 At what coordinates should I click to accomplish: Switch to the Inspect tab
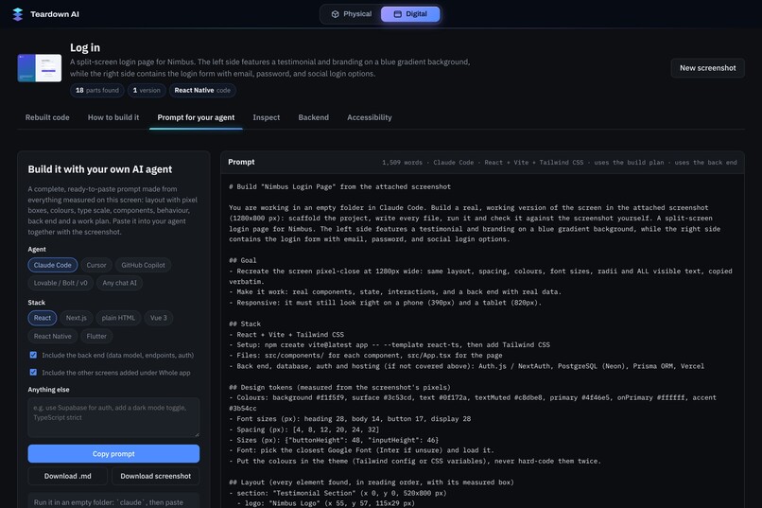click(x=267, y=117)
